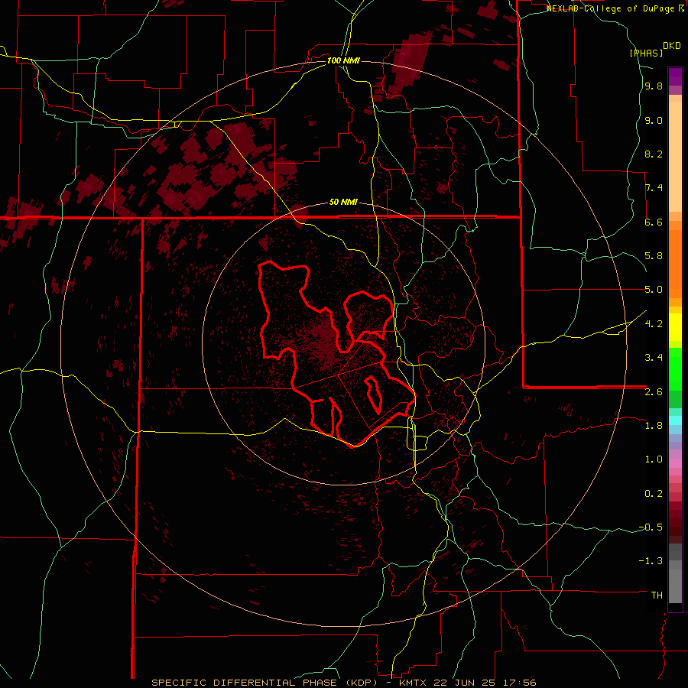Click the 1.0 value on the scale
The height and width of the screenshot is (688, 688).
tap(654, 459)
